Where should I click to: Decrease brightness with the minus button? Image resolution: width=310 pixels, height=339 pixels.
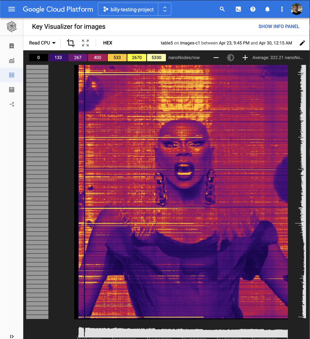coord(216,58)
